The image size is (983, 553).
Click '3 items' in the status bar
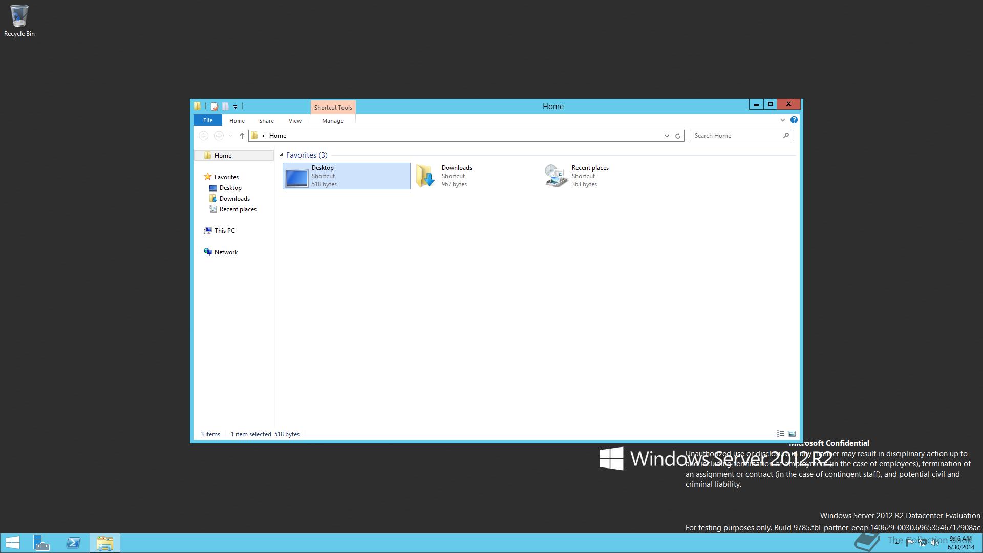pyautogui.click(x=210, y=434)
